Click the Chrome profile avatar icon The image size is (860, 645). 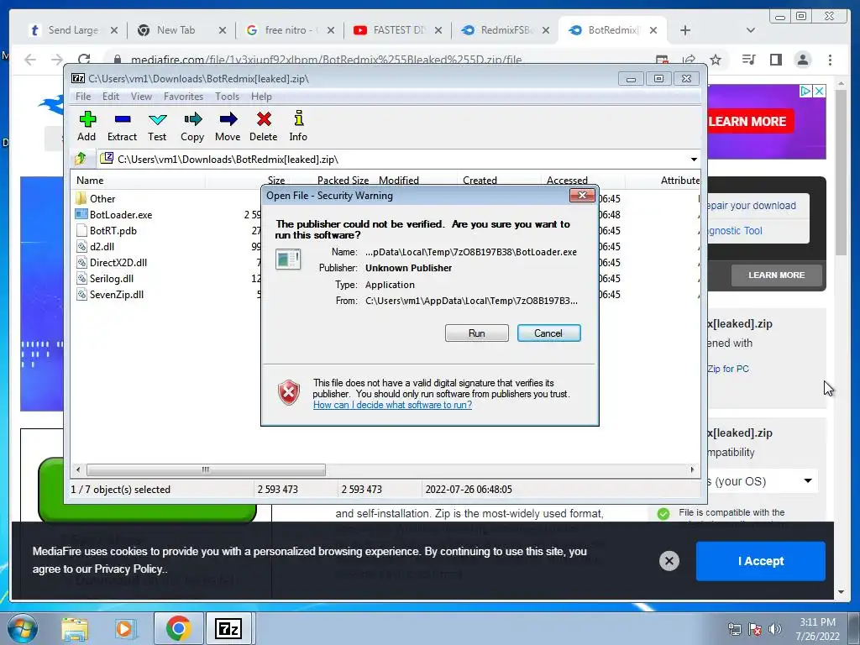802,60
